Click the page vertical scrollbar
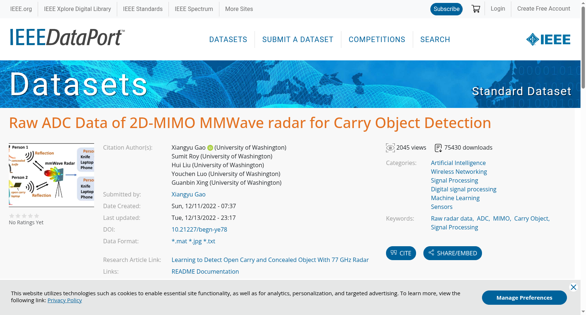The height and width of the screenshot is (315, 586). pos(583,48)
